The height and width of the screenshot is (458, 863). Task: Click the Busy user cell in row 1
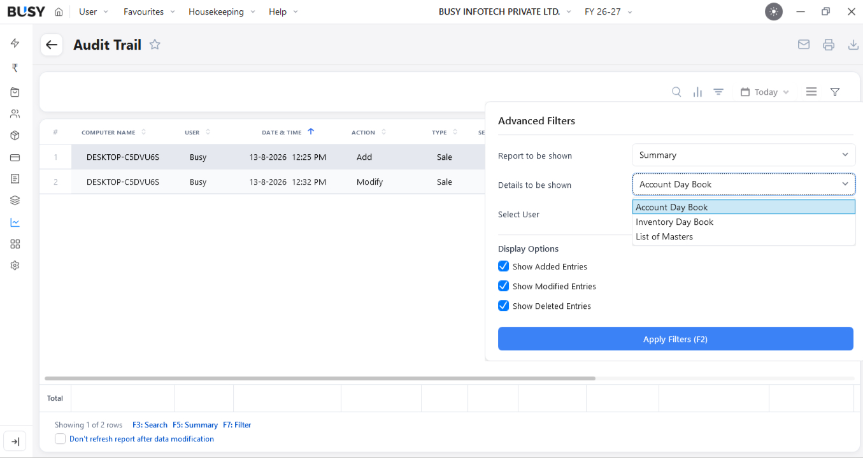tap(198, 157)
